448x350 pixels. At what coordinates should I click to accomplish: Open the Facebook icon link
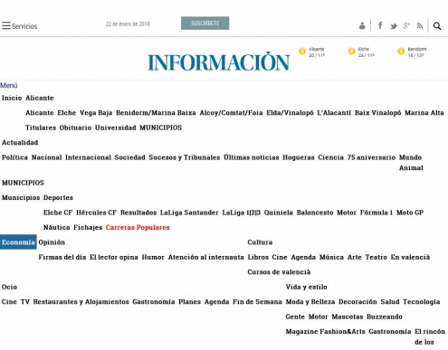[x=380, y=25]
